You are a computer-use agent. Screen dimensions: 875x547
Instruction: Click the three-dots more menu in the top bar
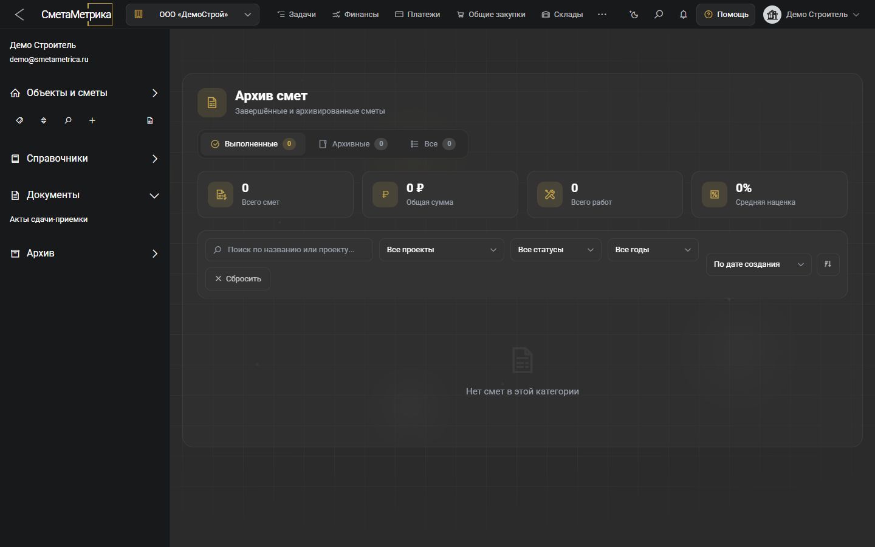tap(602, 15)
